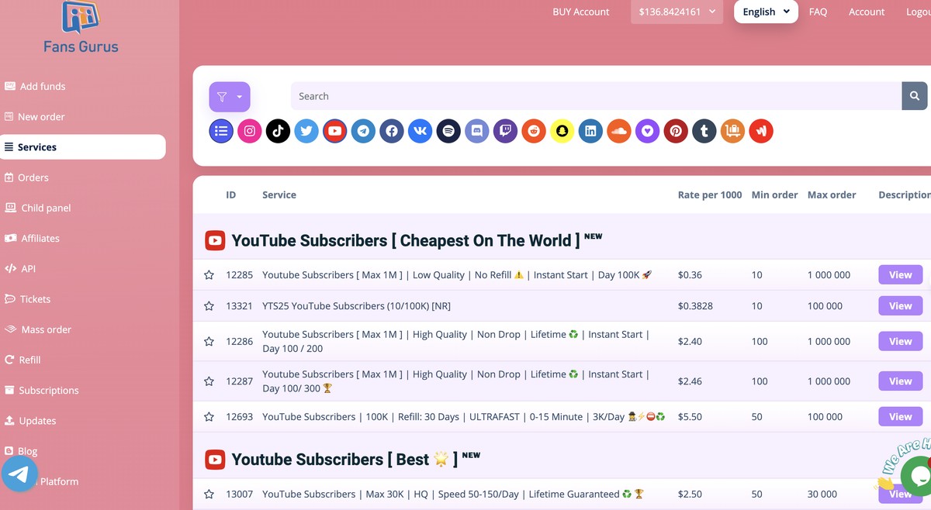Filter services by Snapchat icon
Screen dimensions: 931x510
(x=562, y=131)
